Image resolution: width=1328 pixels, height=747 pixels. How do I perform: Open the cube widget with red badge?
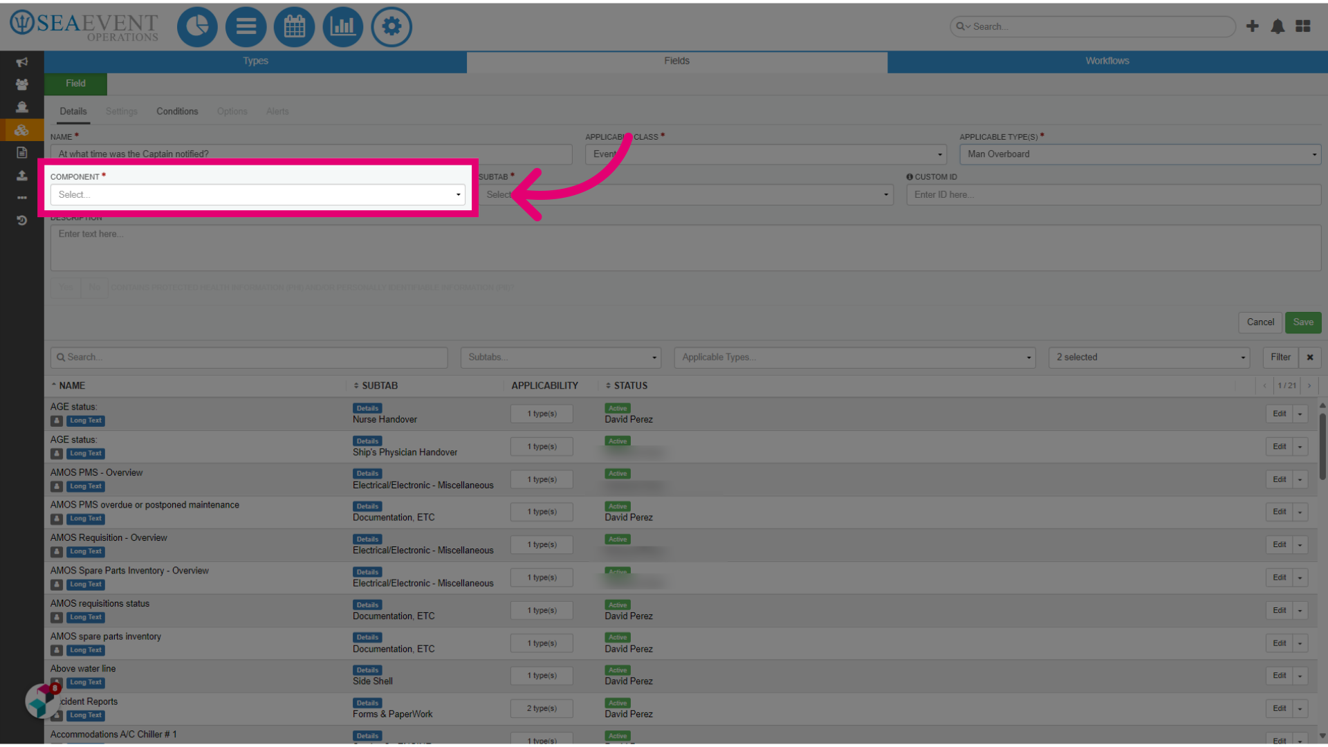pos(41,700)
